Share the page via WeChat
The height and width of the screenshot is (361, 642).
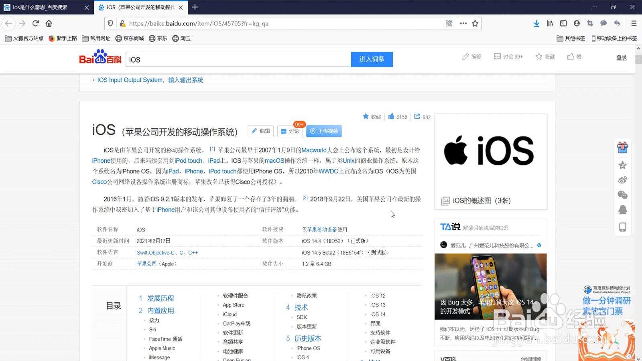pyautogui.click(x=622, y=195)
